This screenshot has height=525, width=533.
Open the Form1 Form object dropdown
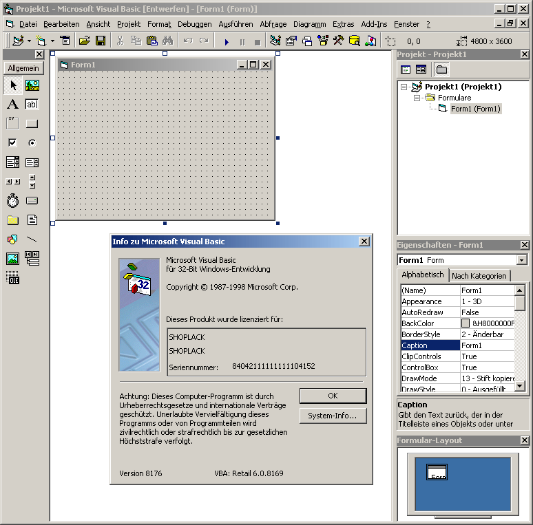tap(521, 260)
